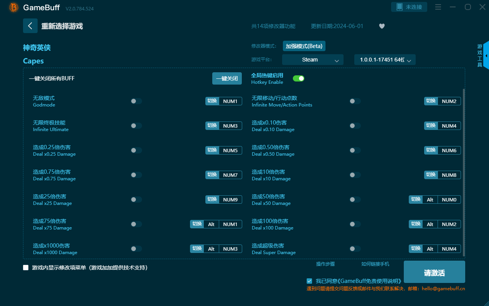The width and height of the screenshot is (489, 306).
Task: Click the 请激活 activate button
Action: (434, 272)
